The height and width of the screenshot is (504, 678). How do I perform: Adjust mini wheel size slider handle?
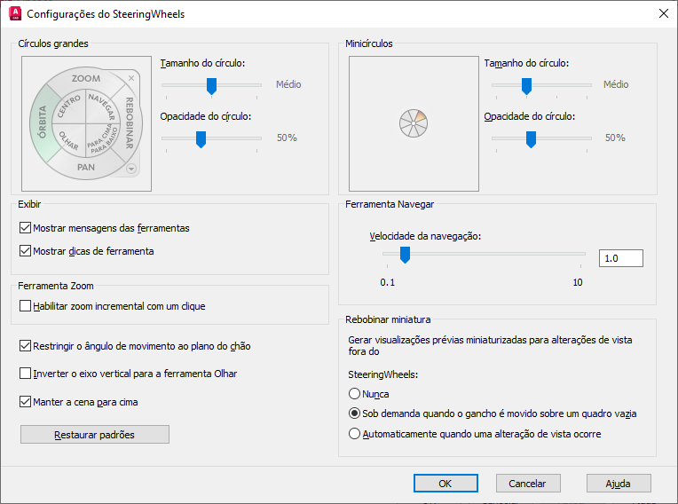[x=526, y=86]
